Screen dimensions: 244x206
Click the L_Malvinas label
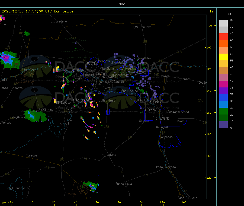pos(107,100)
